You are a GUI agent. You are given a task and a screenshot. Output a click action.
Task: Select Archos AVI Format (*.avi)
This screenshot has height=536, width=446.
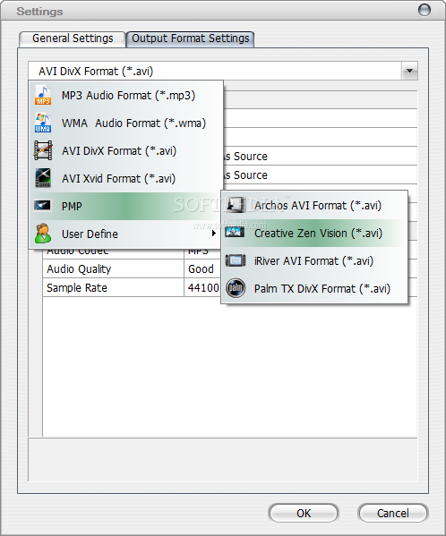pos(314,206)
